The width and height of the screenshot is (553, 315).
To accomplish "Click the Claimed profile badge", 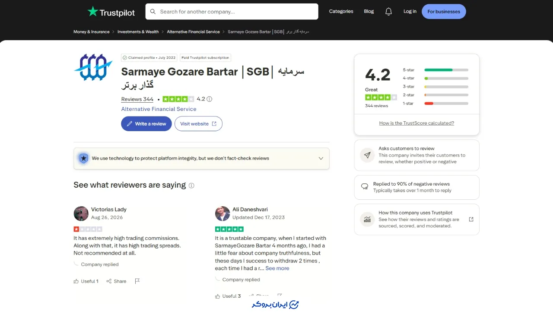I will click(x=149, y=57).
